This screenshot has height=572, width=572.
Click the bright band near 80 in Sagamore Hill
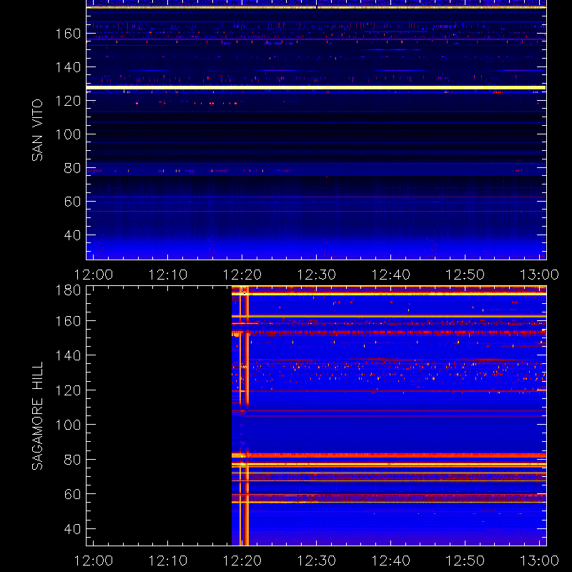point(389,455)
